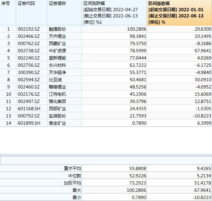Select stock code 002176.SZ

tap(29, 94)
